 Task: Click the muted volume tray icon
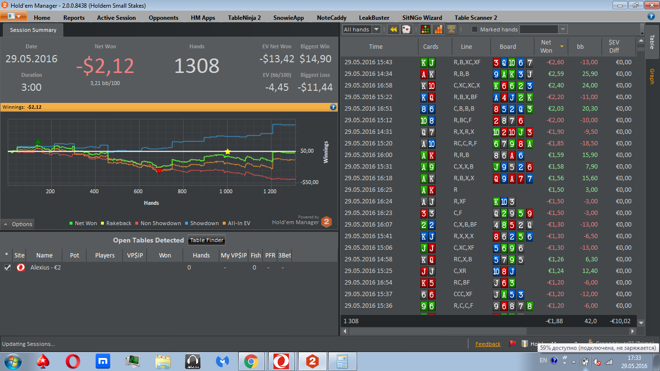tap(597, 361)
